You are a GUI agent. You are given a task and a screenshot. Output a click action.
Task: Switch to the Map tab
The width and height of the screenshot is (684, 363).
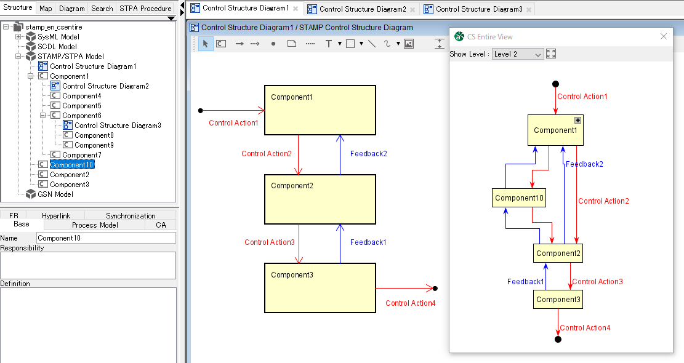click(x=46, y=8)
